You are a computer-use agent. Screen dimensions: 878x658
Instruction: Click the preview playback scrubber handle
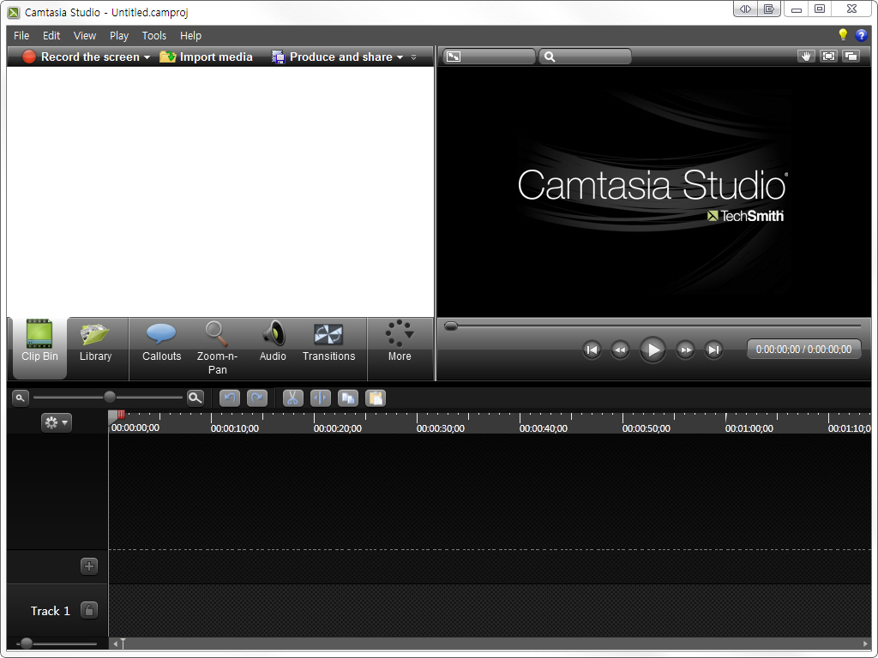pos(451,326)
